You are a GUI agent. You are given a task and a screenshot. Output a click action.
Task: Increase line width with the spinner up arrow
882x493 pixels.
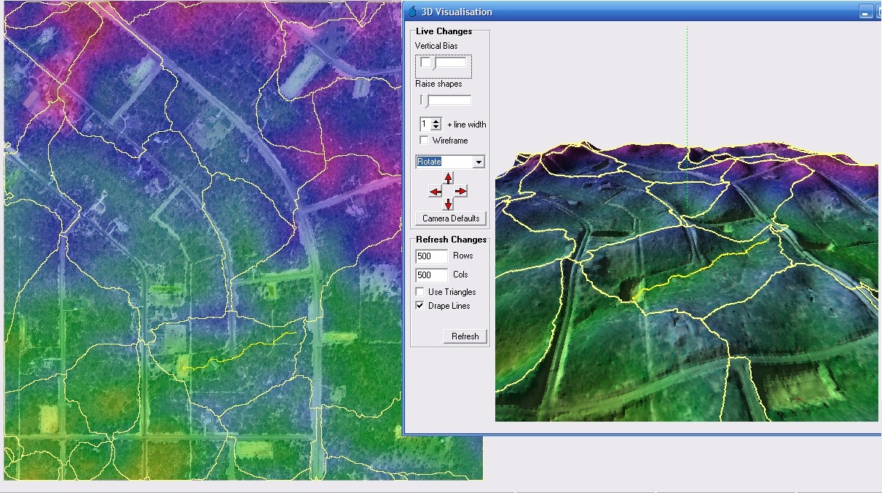(436, 122)
